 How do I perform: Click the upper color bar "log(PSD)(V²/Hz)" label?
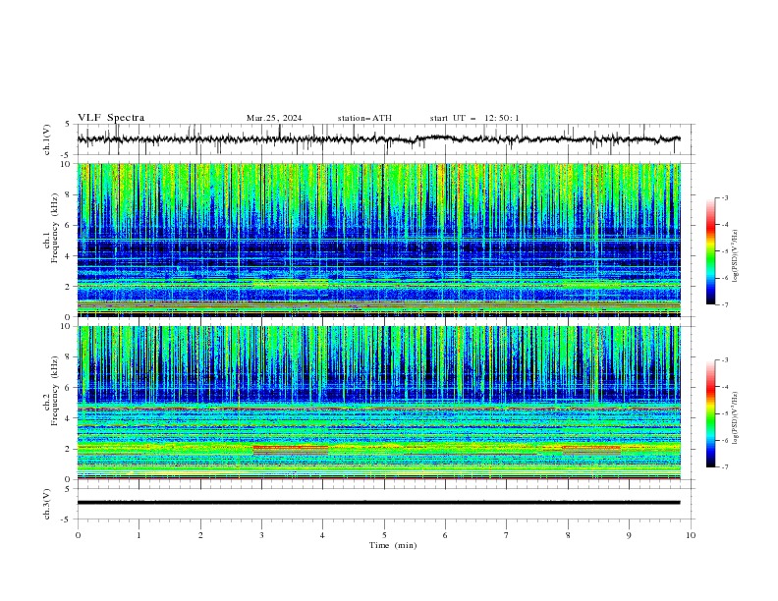point(736,256)
